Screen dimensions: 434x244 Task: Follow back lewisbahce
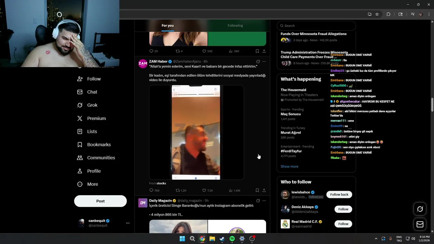point(339,195)
